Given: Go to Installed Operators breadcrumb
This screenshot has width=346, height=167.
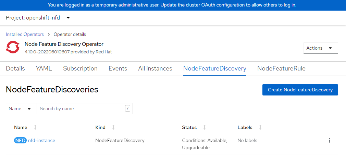Looking at the screenshot, I should tap(25, 34).
